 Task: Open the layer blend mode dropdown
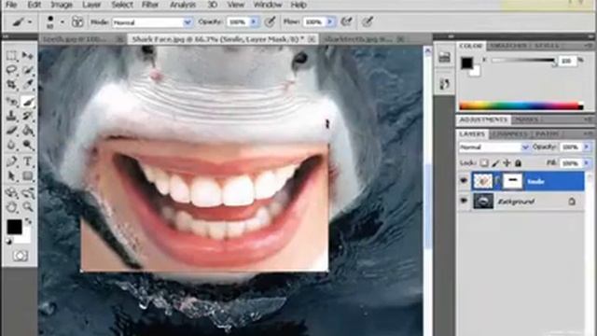pyautogui.click(x=493, y=147)
